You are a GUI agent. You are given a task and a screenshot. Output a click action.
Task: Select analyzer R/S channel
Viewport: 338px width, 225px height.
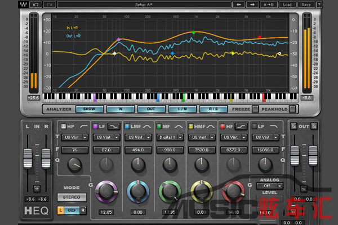coord(214,109)
